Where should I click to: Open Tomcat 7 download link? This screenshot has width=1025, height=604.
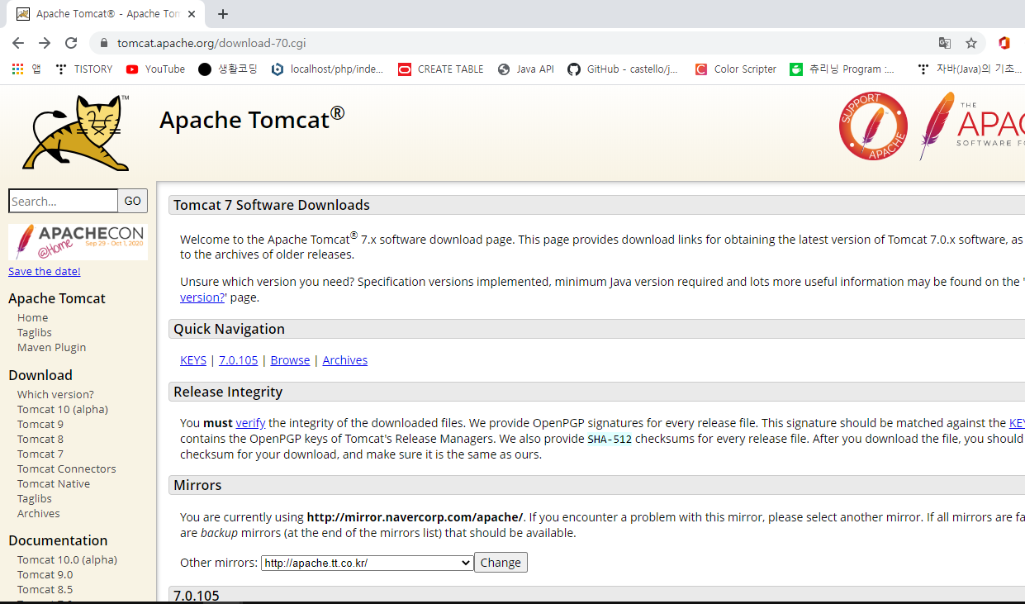click(40, 454)
